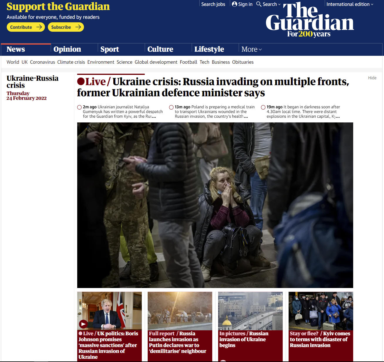
Task: Switch to the Sport tab
Action: (110, 49)
